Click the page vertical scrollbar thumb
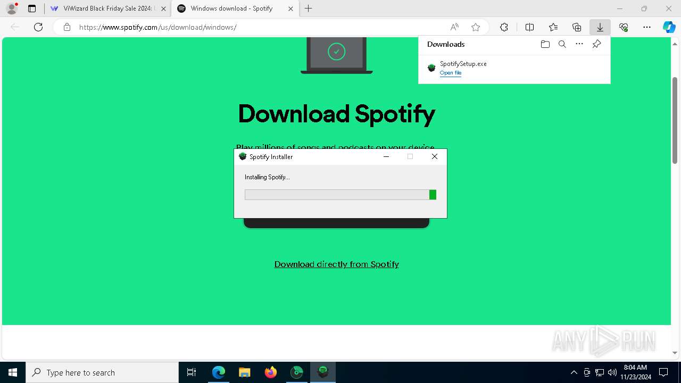This screenshot has width=681, height=383. click(675, 120)
